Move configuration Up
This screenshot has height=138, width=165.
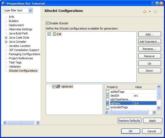[149, 63]
